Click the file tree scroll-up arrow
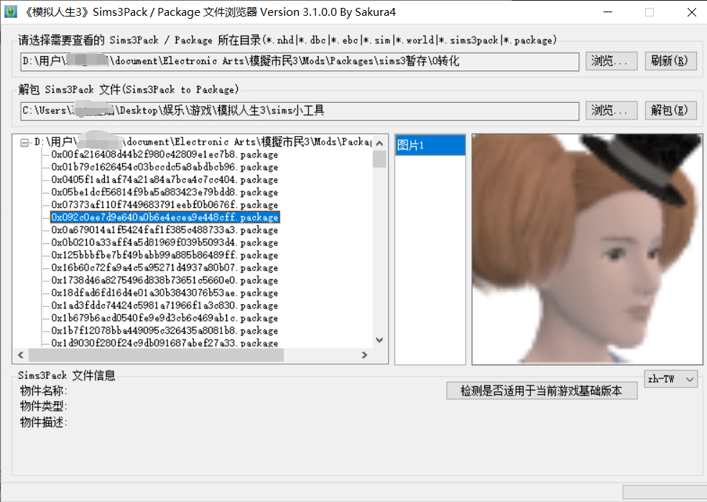707x502 pixels. click(379, 143)
